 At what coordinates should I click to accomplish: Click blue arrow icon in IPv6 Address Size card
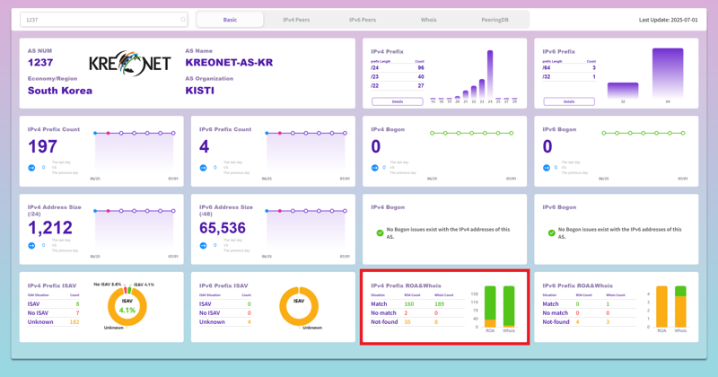[203, 245]
